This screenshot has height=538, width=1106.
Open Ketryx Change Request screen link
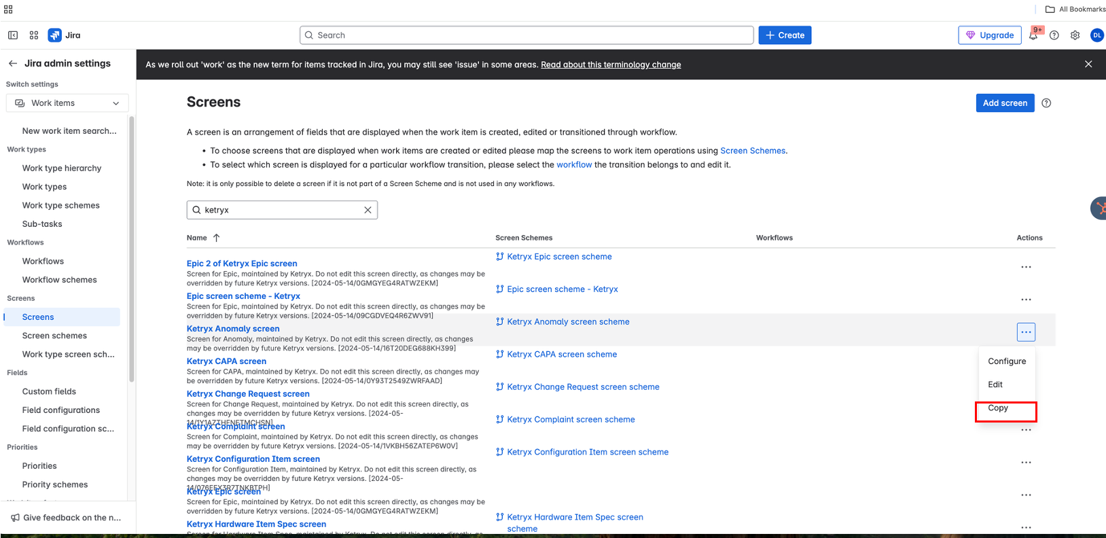[x=248, y=394]
